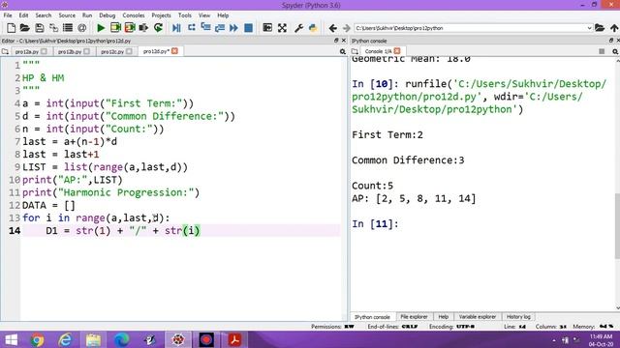Image resolution: width=620 pixels, height=348 pixels.
Task: Close the Console 1/A tab
Action: point(397,51)
